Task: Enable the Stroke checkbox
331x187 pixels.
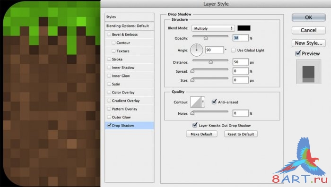Action: (x=109, y=59)
